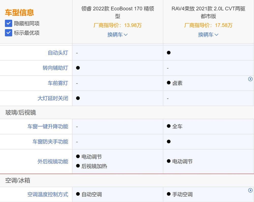Toggle the 隐藏相同项 checkbox
The width and height of the screenshot is (254, 202).
coord(8,23)
